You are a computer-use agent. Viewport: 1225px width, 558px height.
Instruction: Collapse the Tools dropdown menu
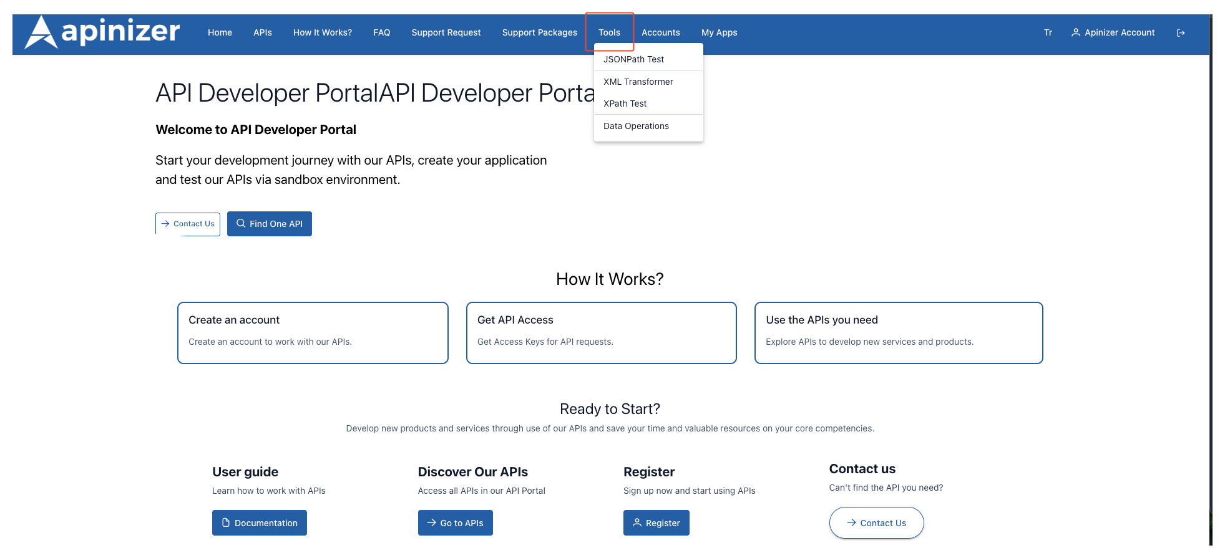[609, 32]
